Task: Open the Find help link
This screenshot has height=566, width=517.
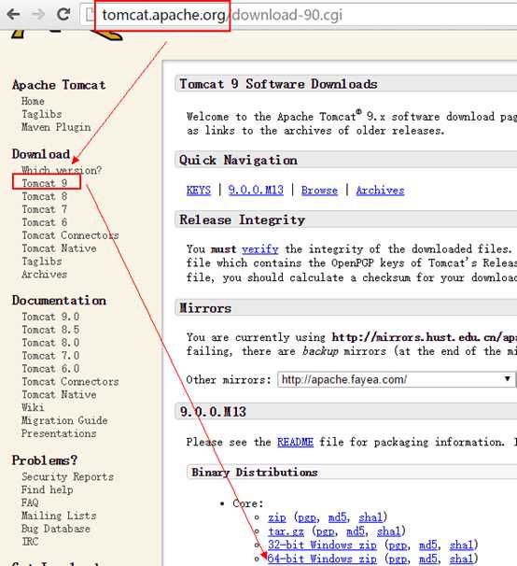Action: (x=48, y=489)
